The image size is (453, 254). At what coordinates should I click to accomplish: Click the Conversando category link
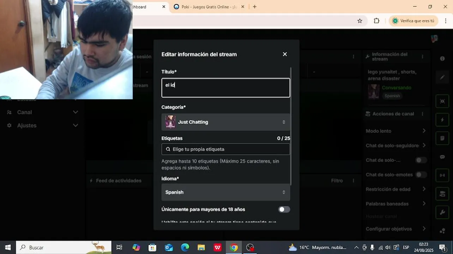tap(396, 87)
